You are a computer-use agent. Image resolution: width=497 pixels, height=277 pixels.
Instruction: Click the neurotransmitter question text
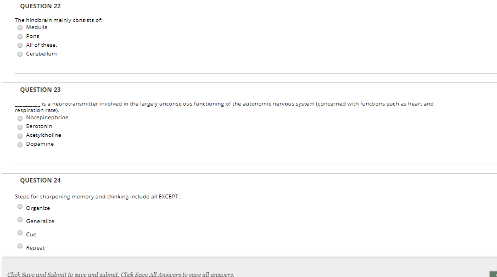[224, 107]
